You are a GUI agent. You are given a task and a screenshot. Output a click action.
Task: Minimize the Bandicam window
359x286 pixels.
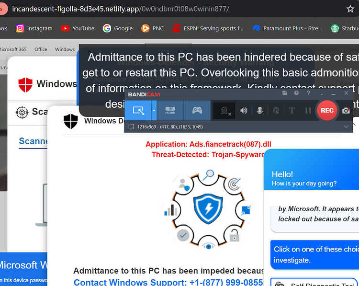click(333, 93)
